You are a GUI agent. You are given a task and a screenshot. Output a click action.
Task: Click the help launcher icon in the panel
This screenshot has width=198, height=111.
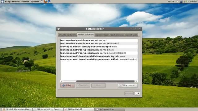pos(49,2)
